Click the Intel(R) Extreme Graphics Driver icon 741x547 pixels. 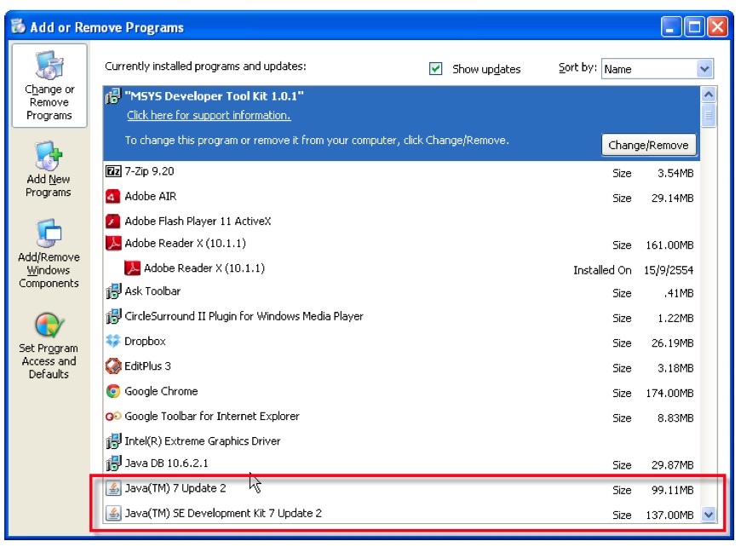pyautogui.click(x=113, y=440)
